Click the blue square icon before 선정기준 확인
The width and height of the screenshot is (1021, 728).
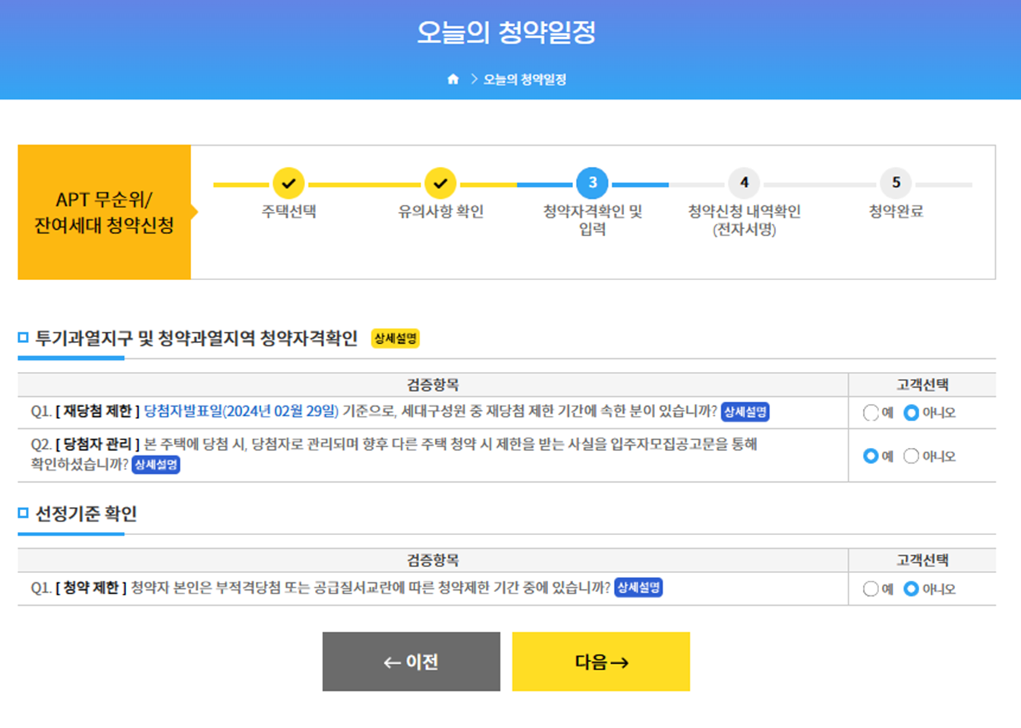[22, 515]
